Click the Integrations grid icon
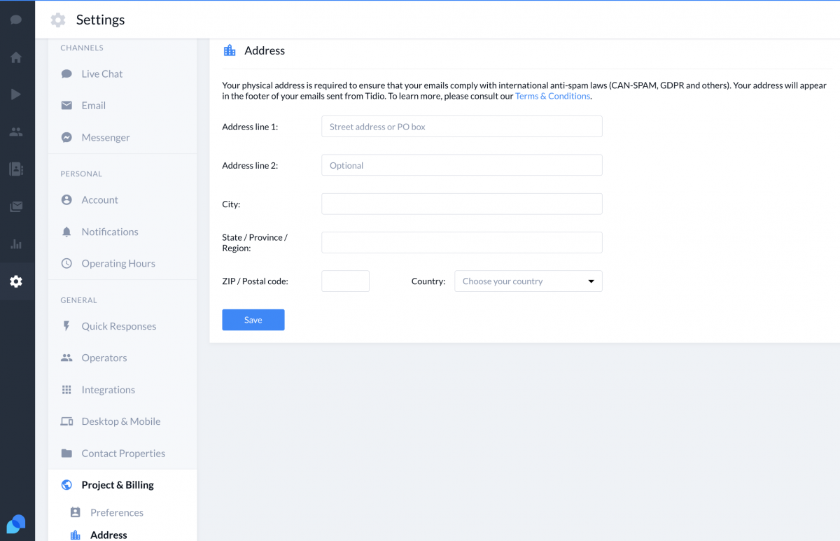Screen dimensions: 840x541 (66, 390)
